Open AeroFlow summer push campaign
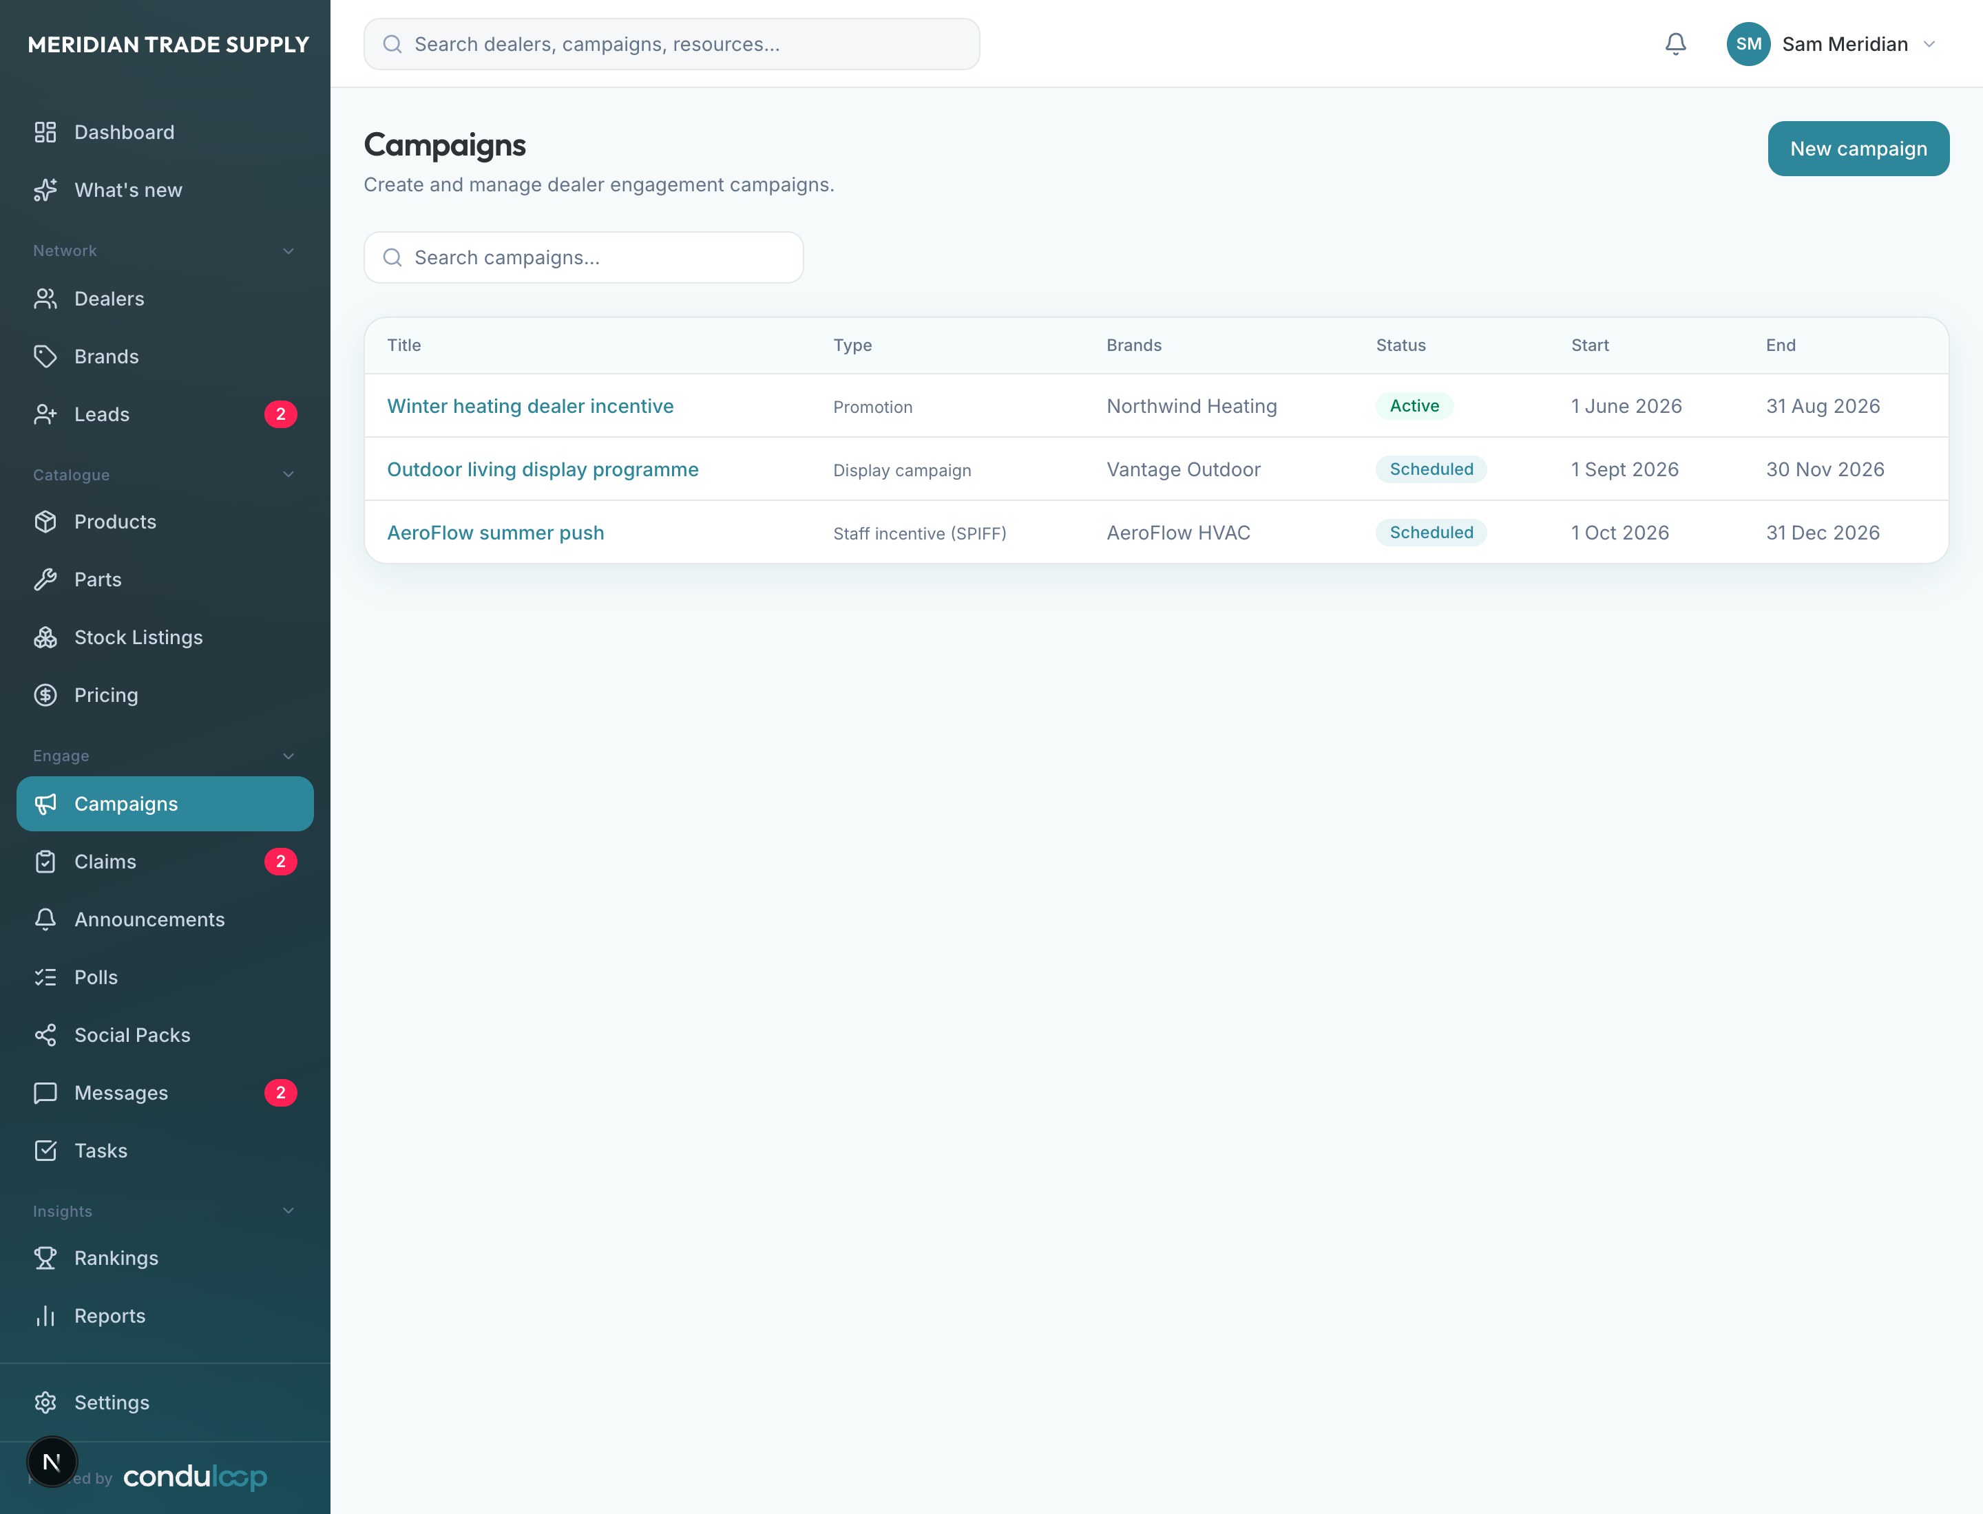This screenshot has width=1983, height=1514. pos(495,533)
